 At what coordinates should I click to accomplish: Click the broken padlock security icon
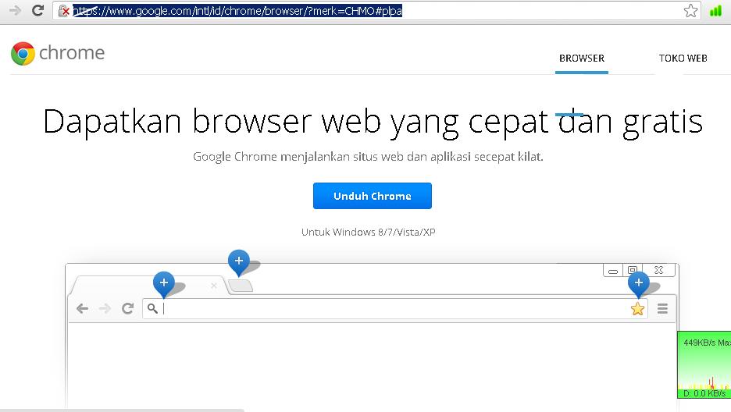click(x=64, y=11)
